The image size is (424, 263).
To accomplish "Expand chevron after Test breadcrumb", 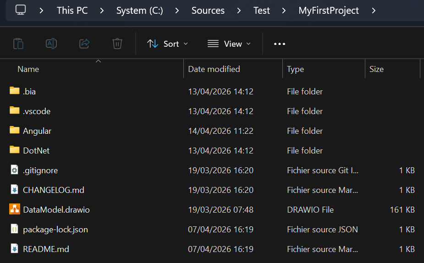I will tap(284, 11).
